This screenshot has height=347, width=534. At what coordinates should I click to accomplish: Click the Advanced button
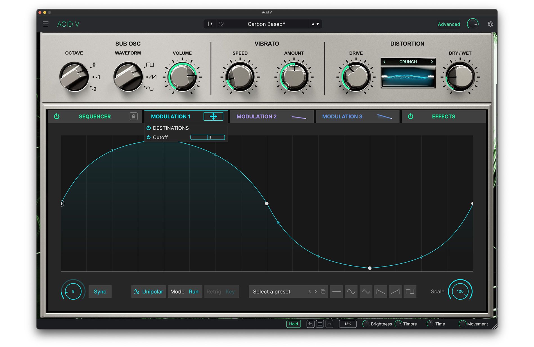[x=449, y=24]
